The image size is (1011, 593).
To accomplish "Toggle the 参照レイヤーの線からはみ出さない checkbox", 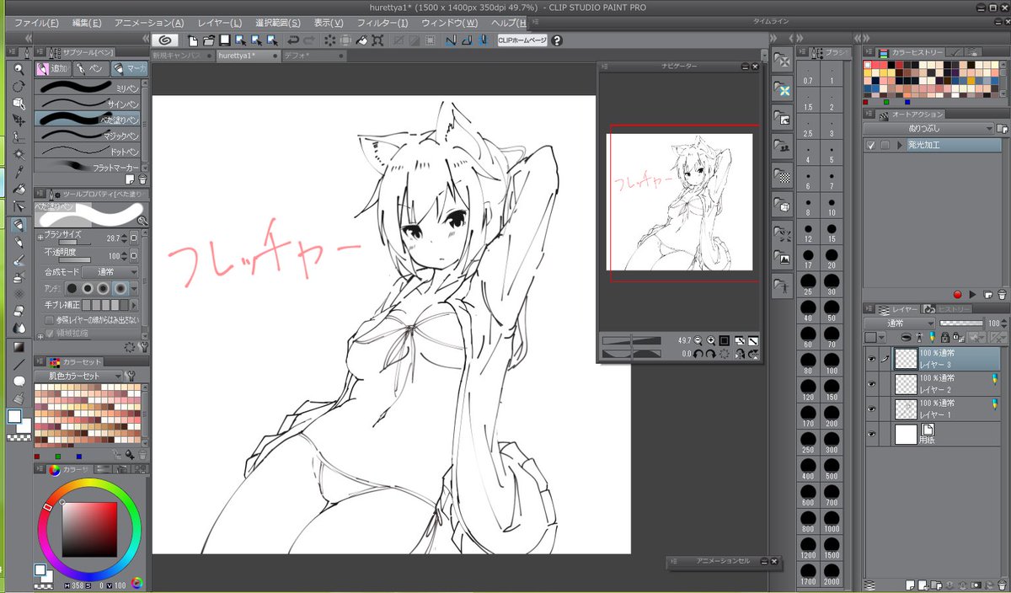I will pyautogui.click(x=49, y=319).
